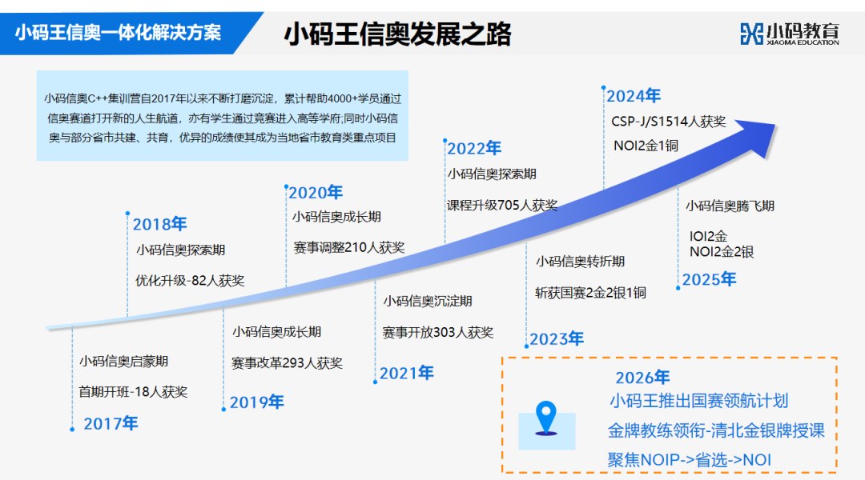
Task: Click the 2017年 timeline label
Action: point(111,423)
